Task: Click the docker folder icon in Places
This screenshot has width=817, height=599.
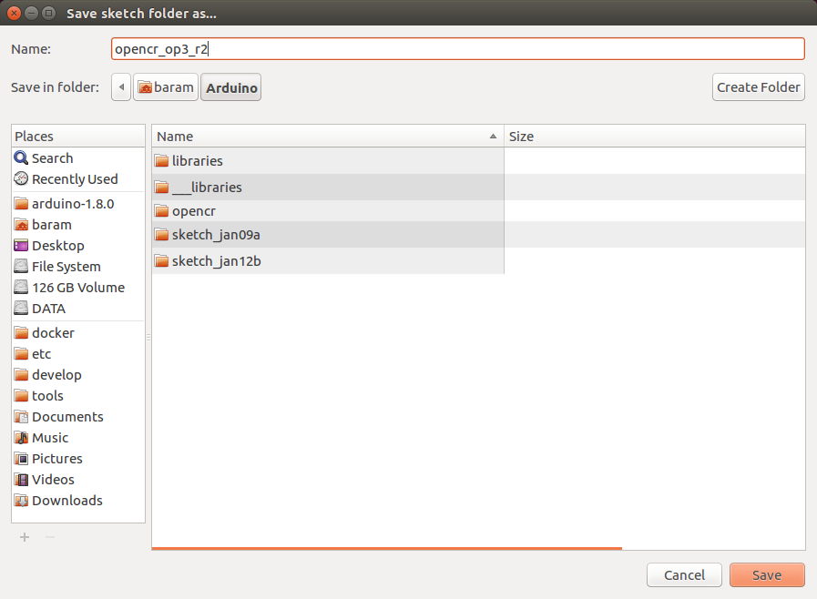Action: pyautogui.click(x=21, y=333)
